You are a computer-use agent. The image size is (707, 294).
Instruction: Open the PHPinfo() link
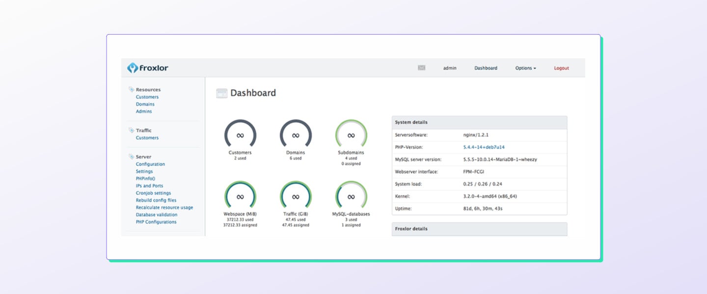[145, 179]
